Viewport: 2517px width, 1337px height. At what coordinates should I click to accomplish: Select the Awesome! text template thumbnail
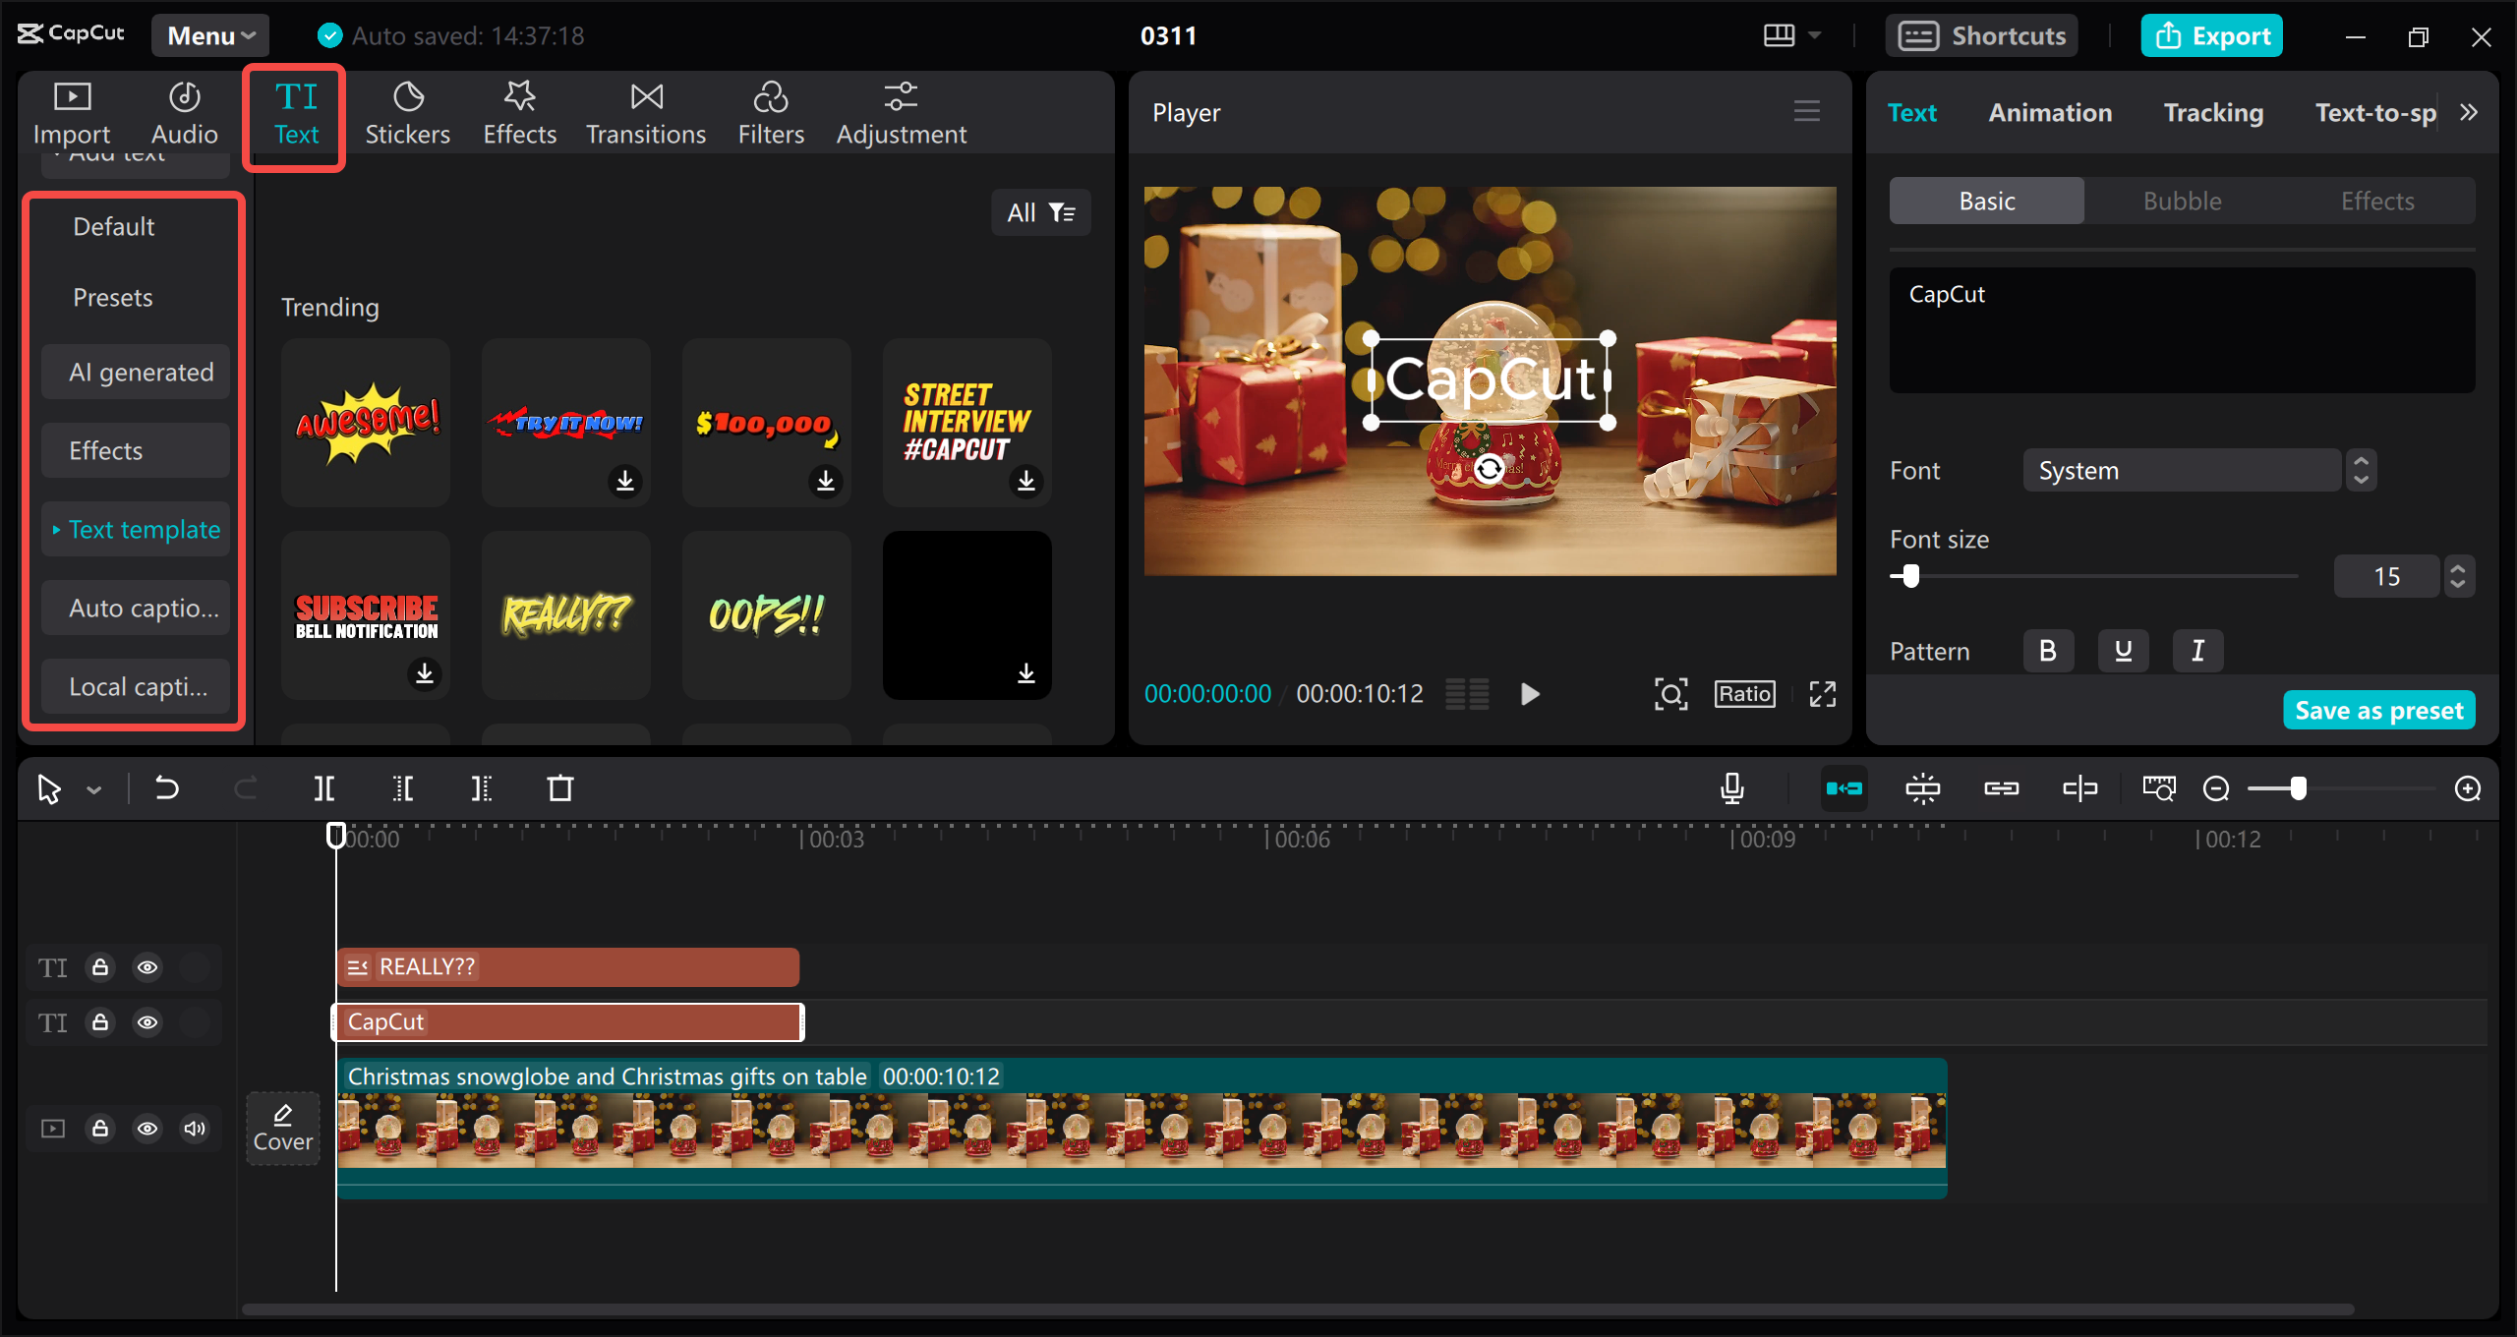366,423
